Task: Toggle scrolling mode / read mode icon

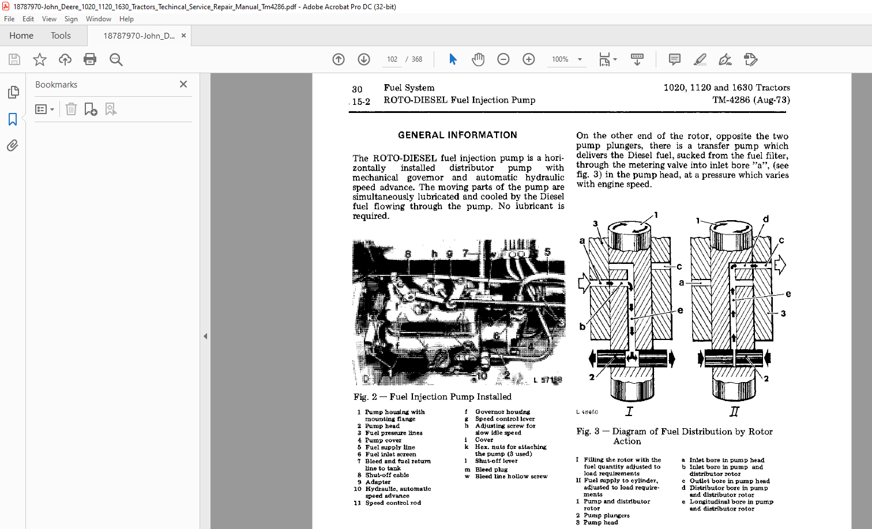Action: [x=637, y=59]
